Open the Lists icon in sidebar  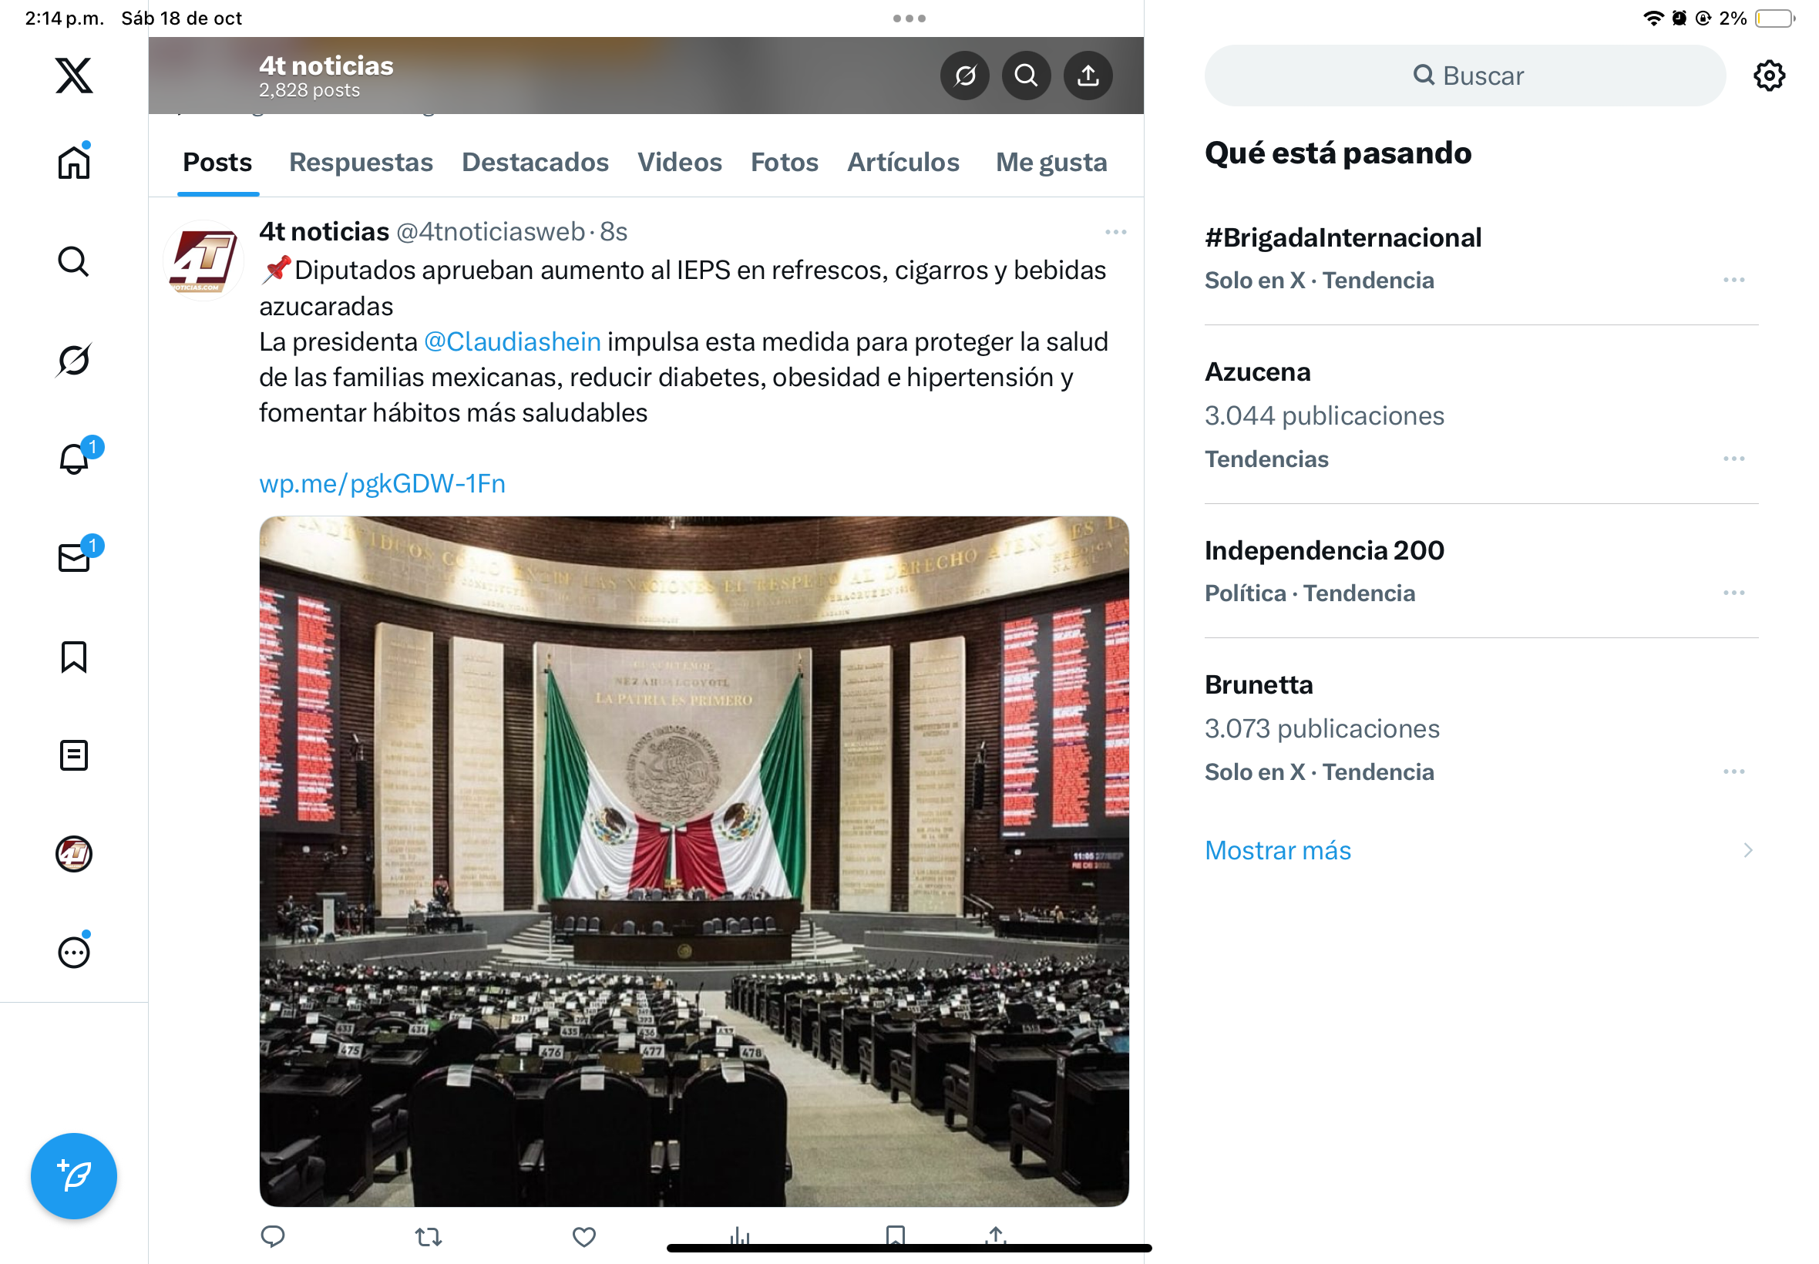click(74, 755)
